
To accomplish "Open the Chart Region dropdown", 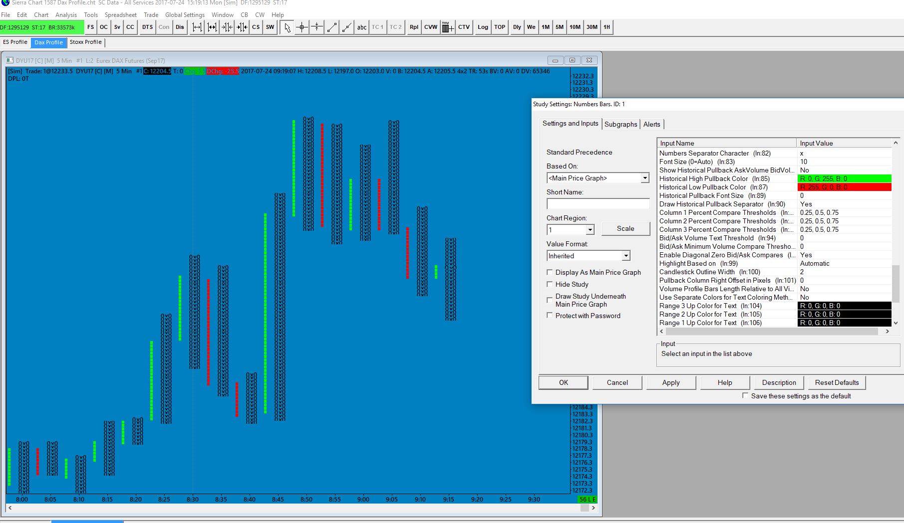I will pyautogui.click(x=590, y=230).
